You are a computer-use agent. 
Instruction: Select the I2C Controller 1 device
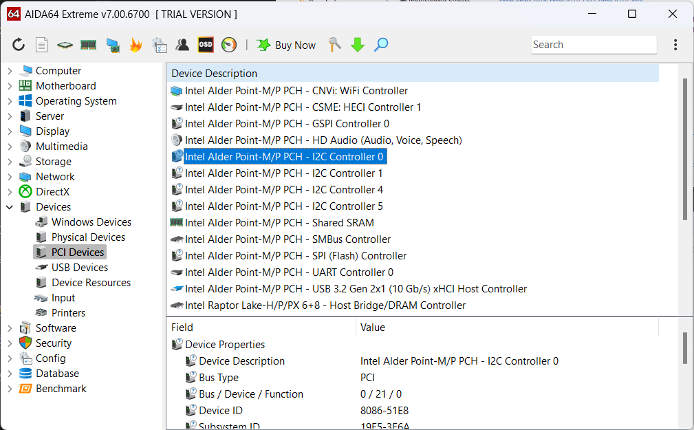283,173
